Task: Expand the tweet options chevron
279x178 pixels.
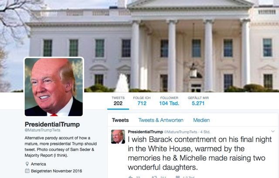Action: 273,131
